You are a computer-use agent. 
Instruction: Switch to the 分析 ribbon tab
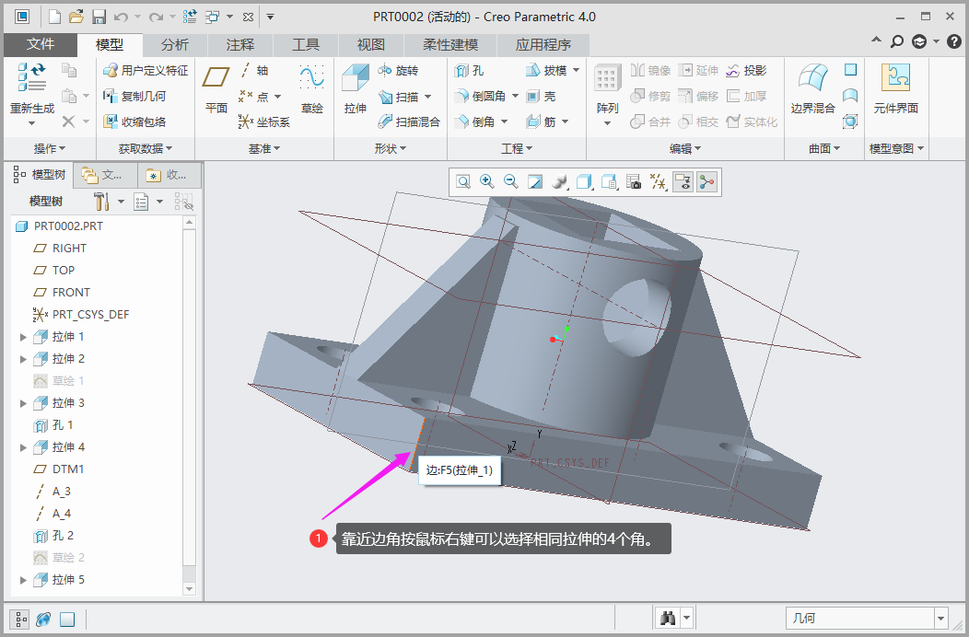[x=175, y=44]
